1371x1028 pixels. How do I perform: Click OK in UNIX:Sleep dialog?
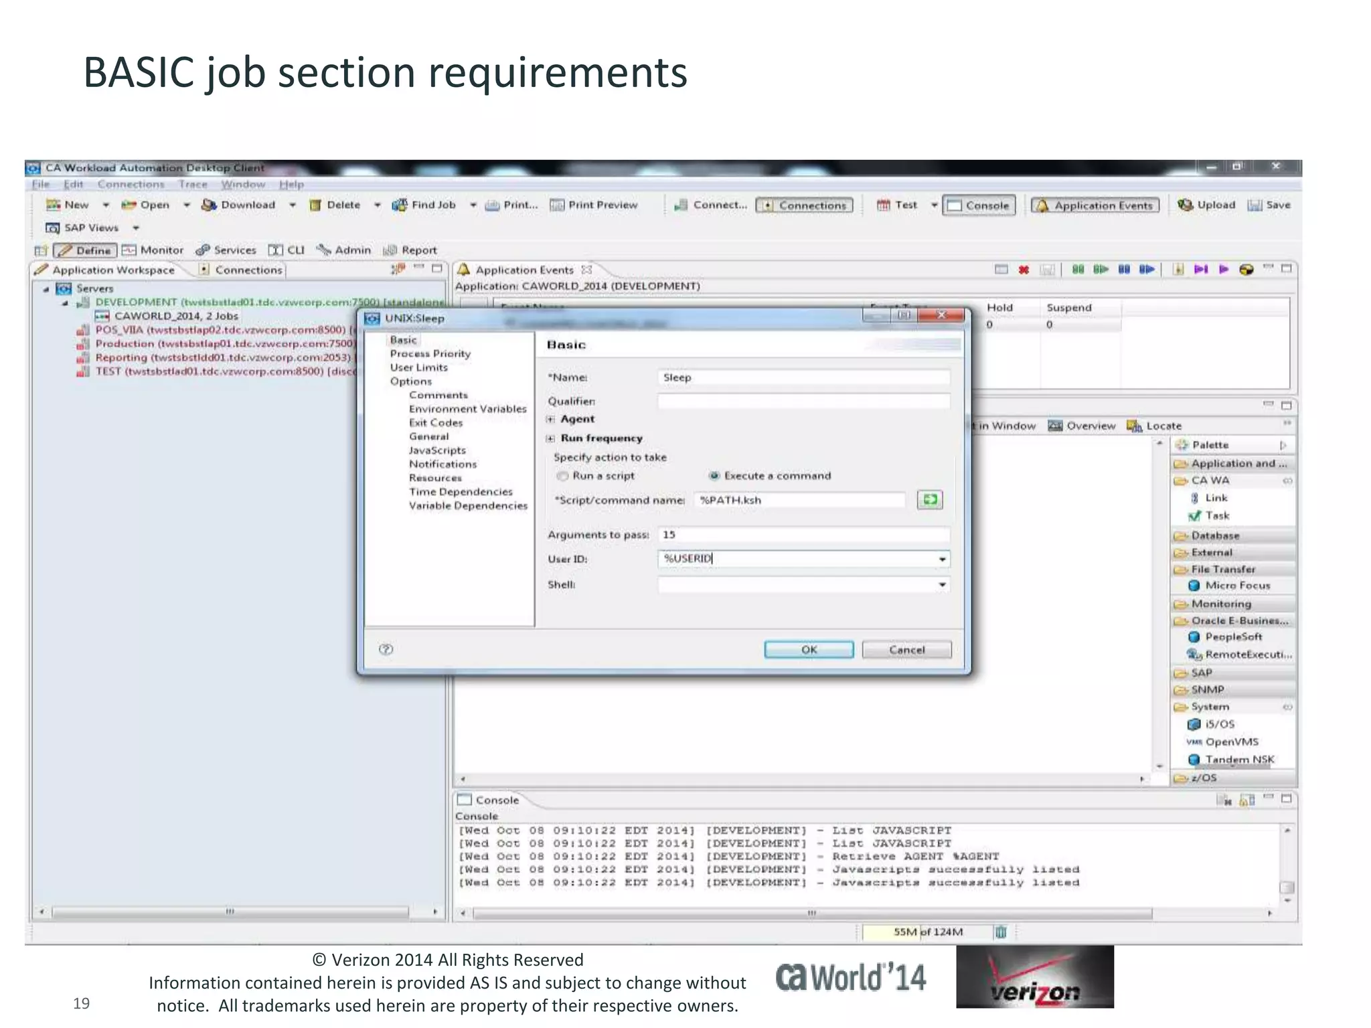click(809, 649)
